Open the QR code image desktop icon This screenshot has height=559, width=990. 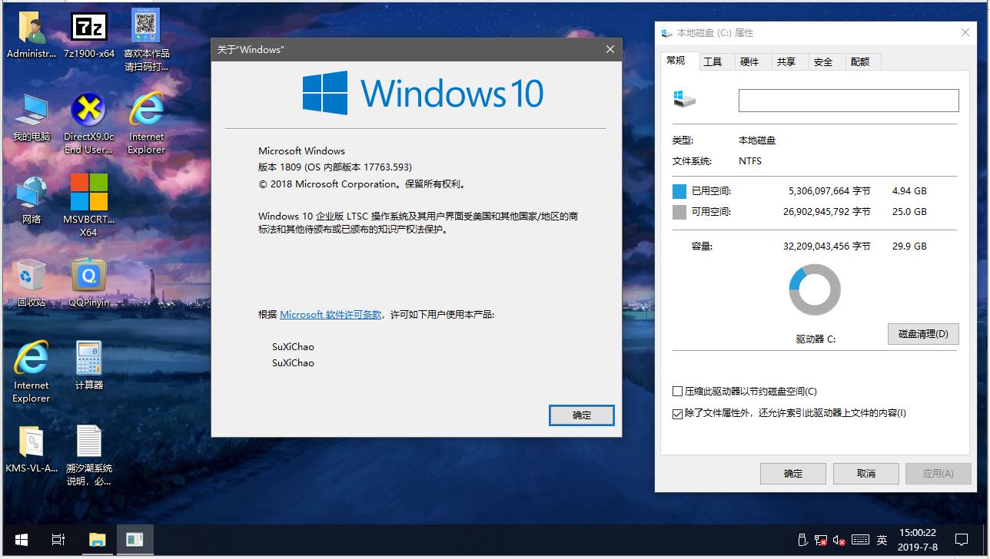[146, 40]
